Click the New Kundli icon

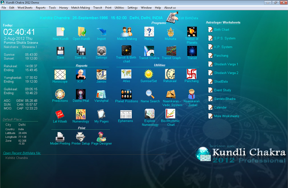[x=60, y=32]
